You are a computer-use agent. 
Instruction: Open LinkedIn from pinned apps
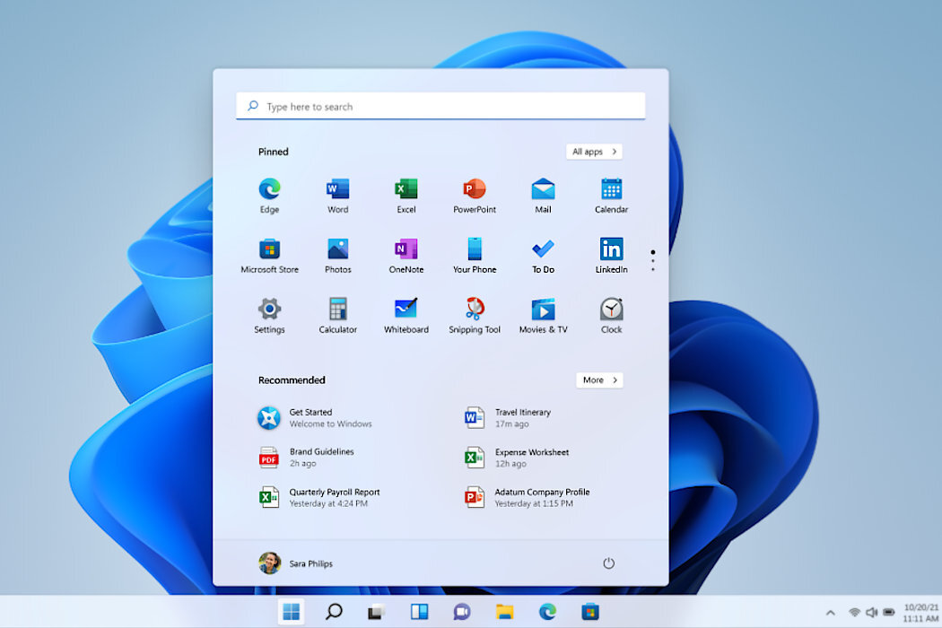(x=611, y=249)
